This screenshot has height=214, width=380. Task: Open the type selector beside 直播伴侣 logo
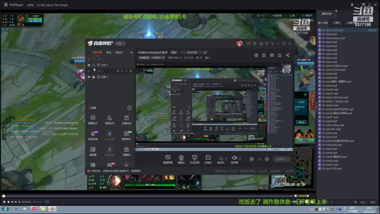[x=121, y=43]
